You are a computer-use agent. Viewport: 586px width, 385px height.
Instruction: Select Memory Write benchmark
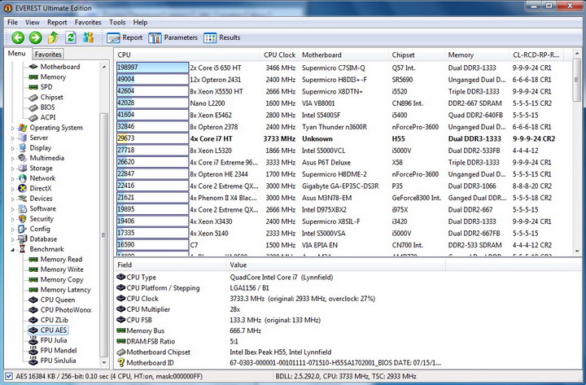tap(62, 269)
